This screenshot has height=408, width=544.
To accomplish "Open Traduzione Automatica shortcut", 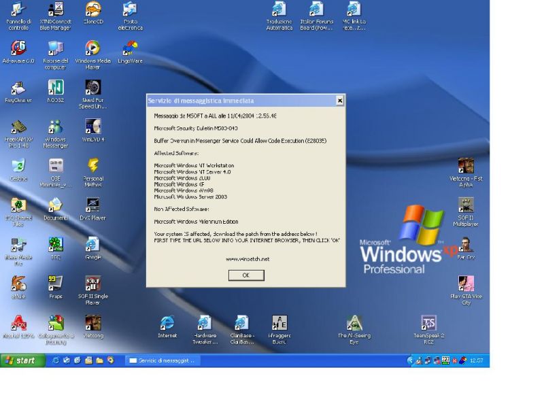I will coord(279,16).
